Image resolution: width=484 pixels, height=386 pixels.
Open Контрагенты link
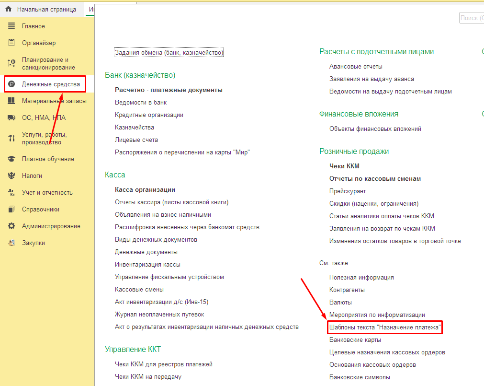[x=347, y=290]
